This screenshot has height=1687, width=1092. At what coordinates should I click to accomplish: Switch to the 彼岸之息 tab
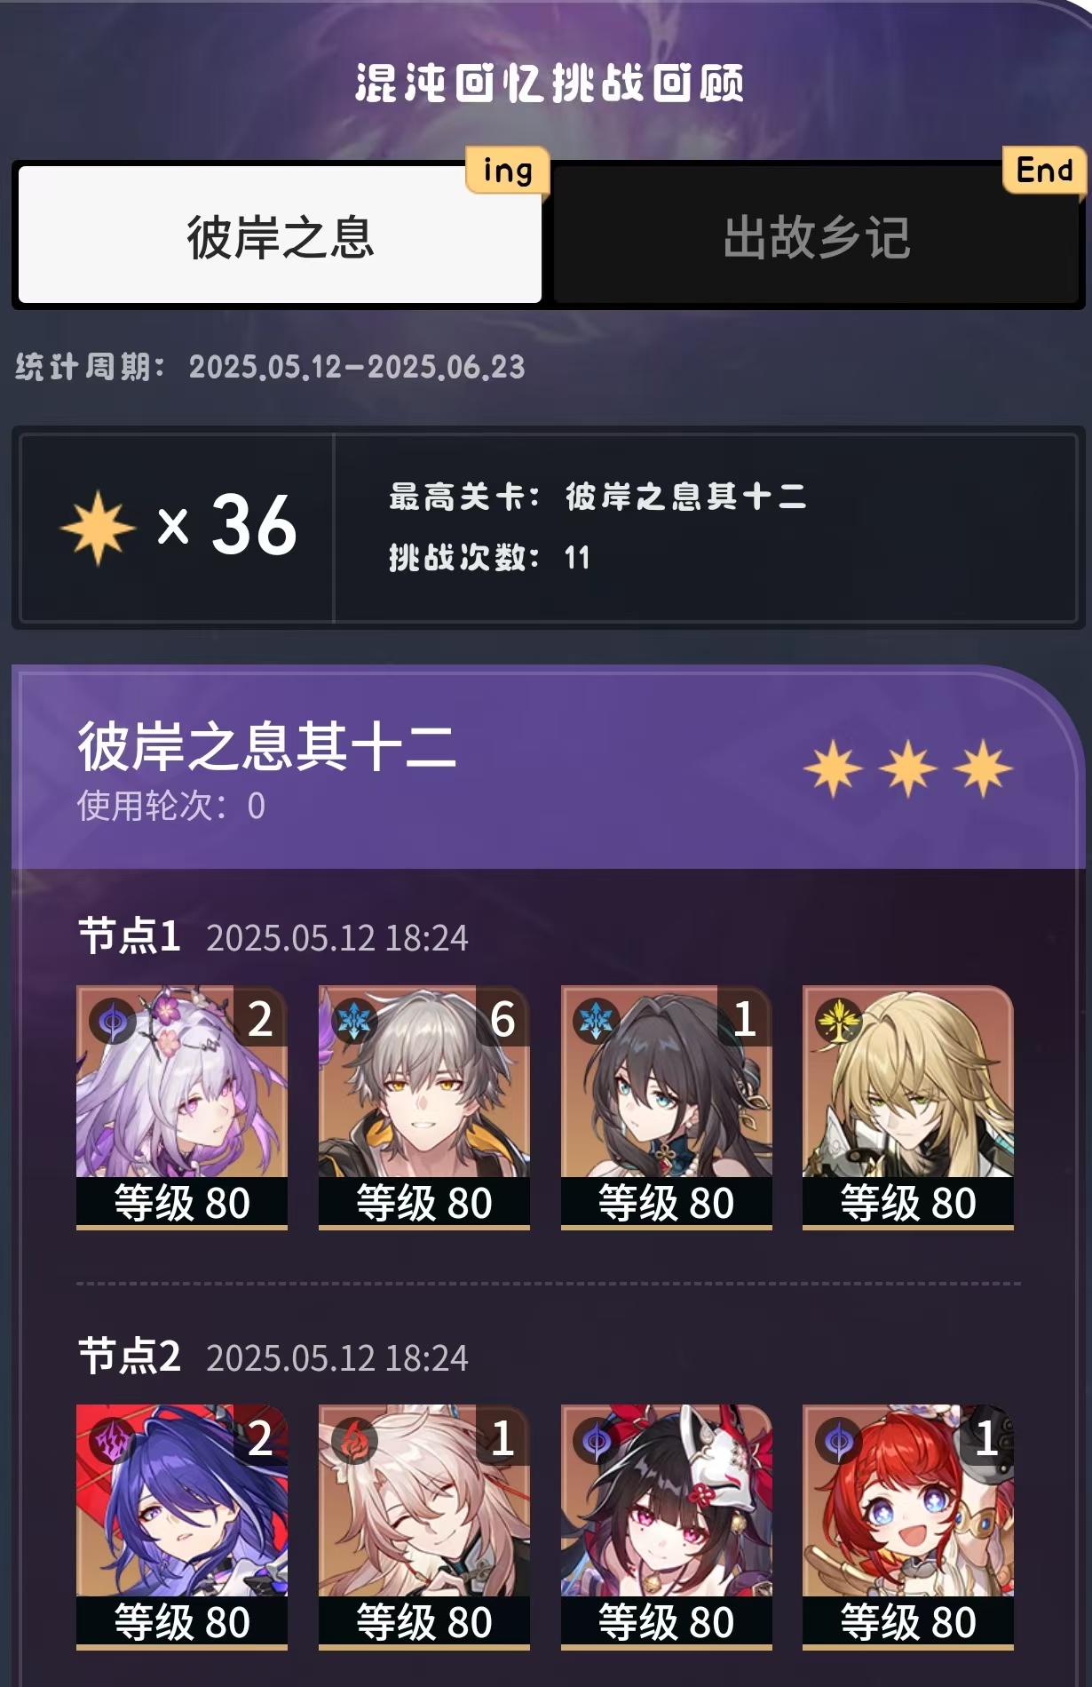[x=280, y=236]
